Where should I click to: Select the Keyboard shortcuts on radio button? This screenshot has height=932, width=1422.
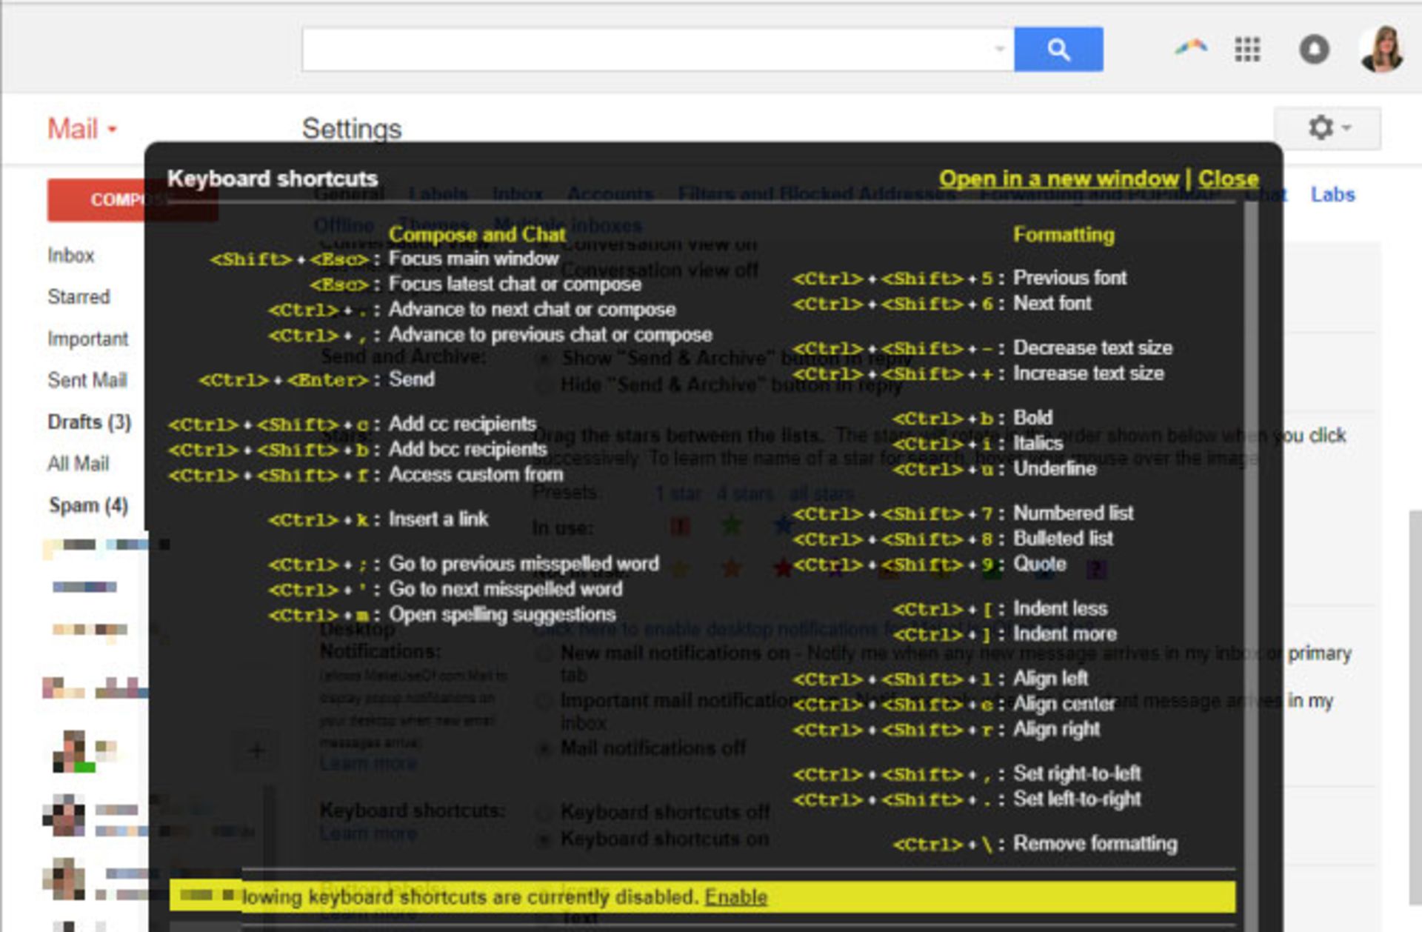click(544, 839)
